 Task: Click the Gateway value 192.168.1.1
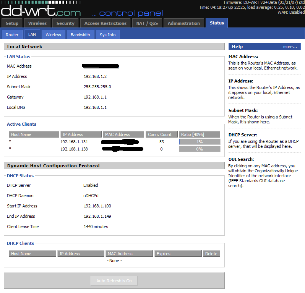tap(95, 97)
